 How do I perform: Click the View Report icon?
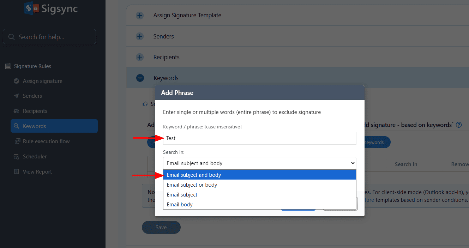pyautogui.click(x=16, y=172)
